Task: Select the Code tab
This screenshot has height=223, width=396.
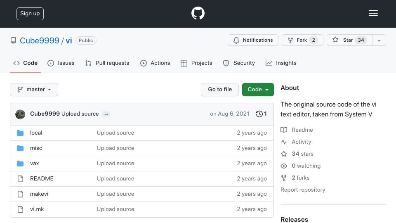Action: point(26,63)
